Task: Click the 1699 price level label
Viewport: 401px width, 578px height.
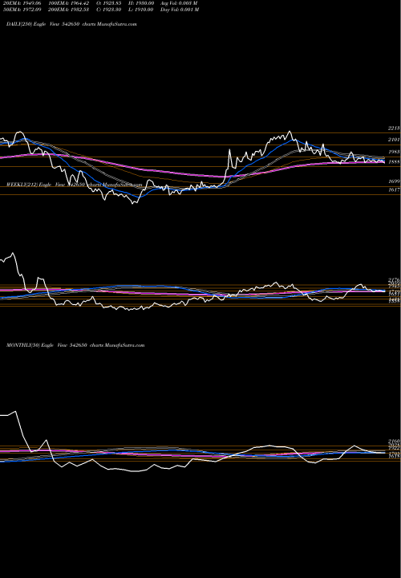Action: pos(394,181)
